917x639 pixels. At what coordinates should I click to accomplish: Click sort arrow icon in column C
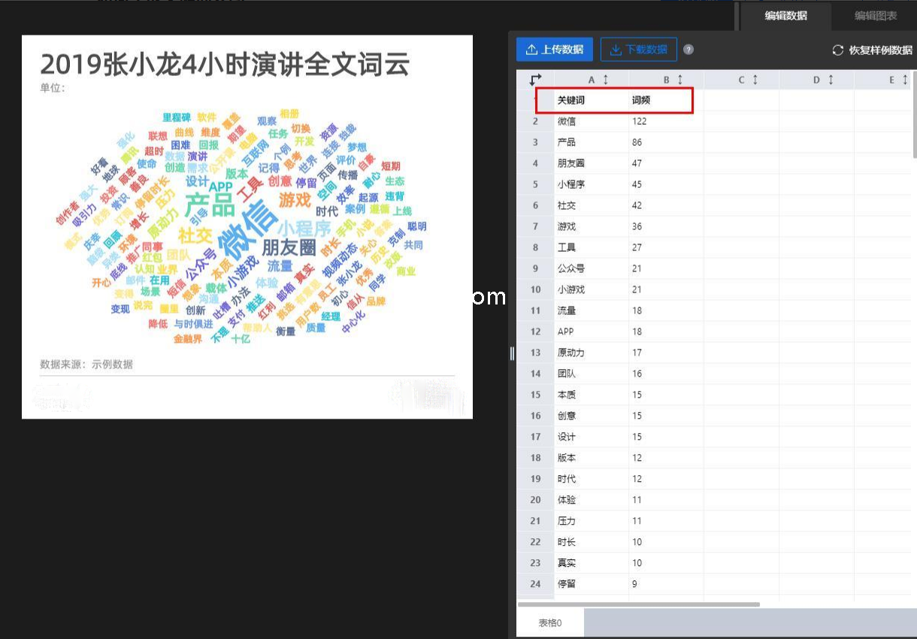click(x=755, y=80)
